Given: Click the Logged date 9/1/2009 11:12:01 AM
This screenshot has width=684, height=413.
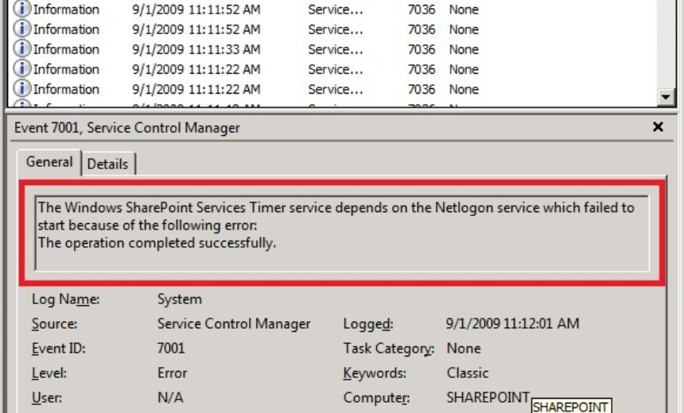Looking at the screenshot, I should (513, 324).
